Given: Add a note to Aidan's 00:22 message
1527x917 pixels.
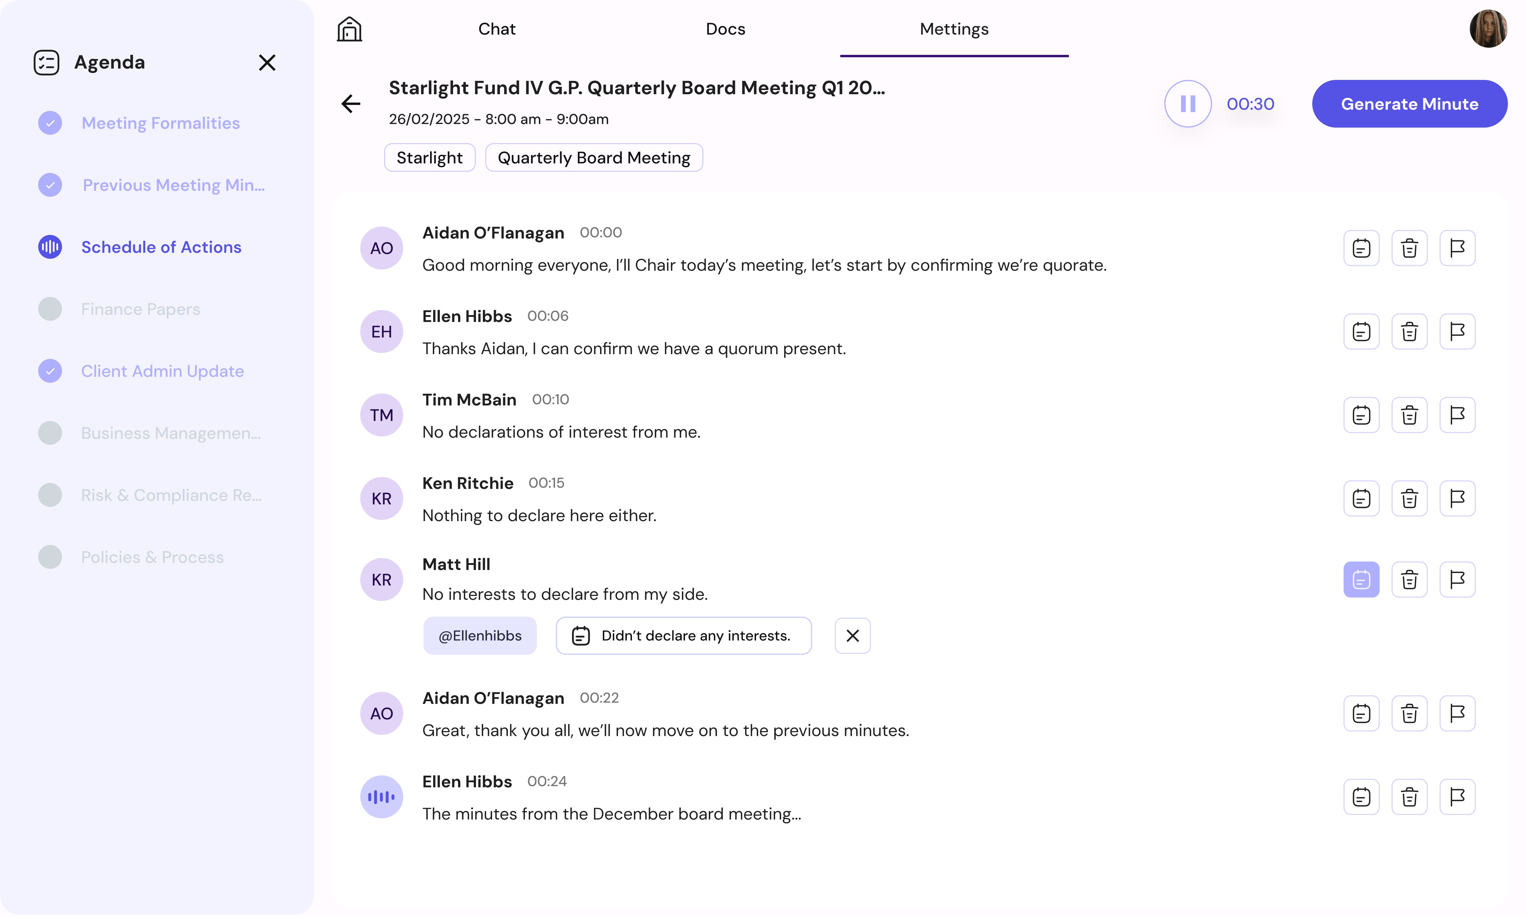Looking at the screenshot, I should click(1361, 714).
